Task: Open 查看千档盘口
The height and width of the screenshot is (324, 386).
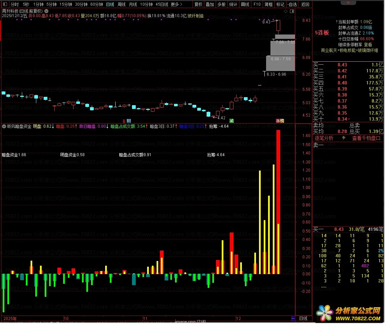Action: pyautogui.click(x=366, y=138)
